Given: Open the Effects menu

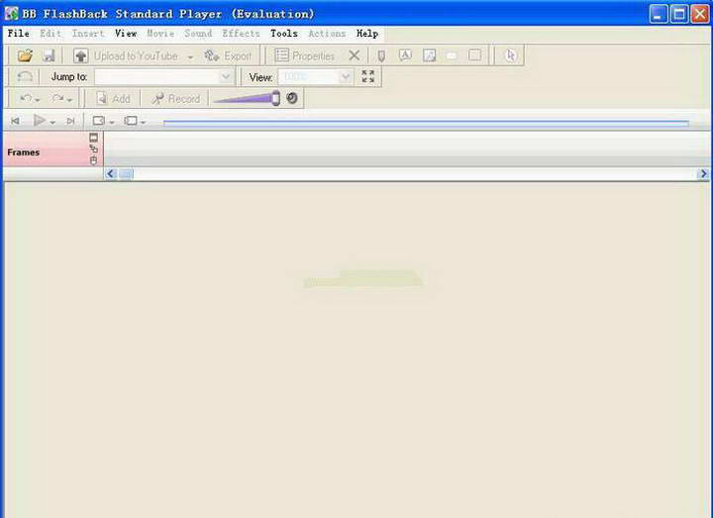Looking at the screenshot, I should click(241, 34).
